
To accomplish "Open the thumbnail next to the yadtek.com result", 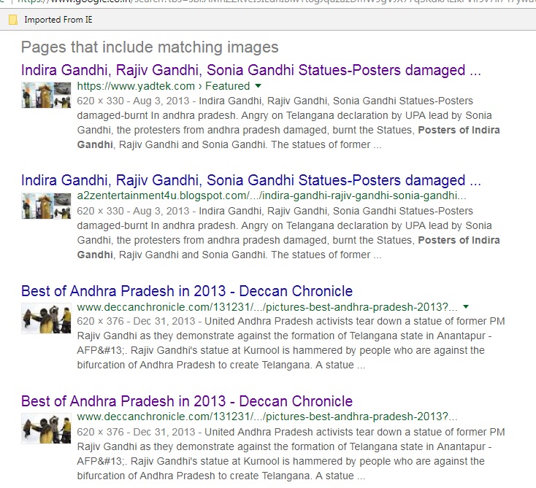I will tap(46, 95).
